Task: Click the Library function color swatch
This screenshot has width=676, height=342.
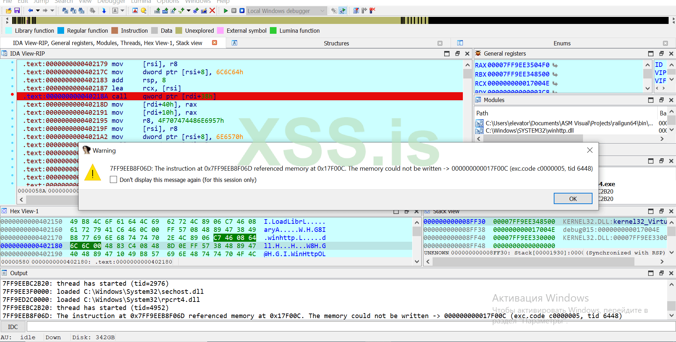Action: [9, 31]
